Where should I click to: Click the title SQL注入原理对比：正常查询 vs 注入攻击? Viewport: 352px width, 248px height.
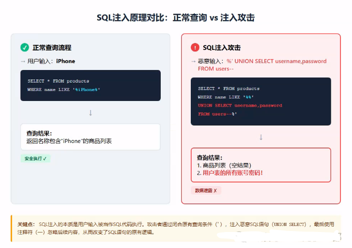(x=176, y=17)
